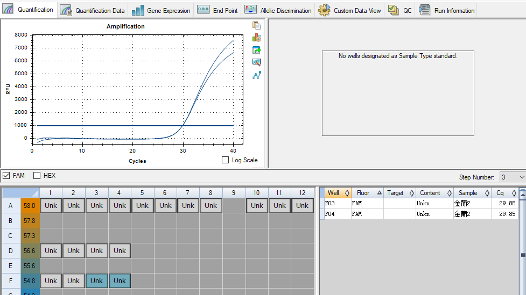This screenshot has height=295, width=526.
Task: Select well F1 Unk
Action: 51,281
